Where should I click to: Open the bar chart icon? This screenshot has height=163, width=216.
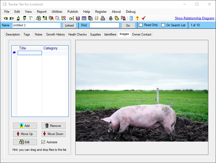pos(78,18)
